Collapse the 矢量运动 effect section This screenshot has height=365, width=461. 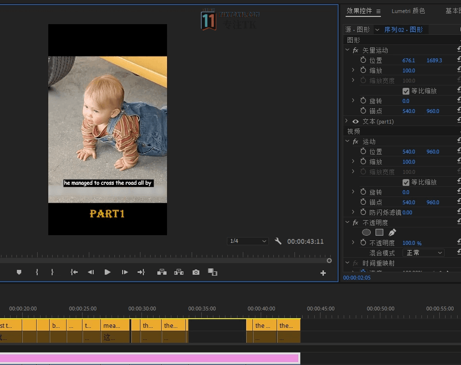[x=348, y=50]
